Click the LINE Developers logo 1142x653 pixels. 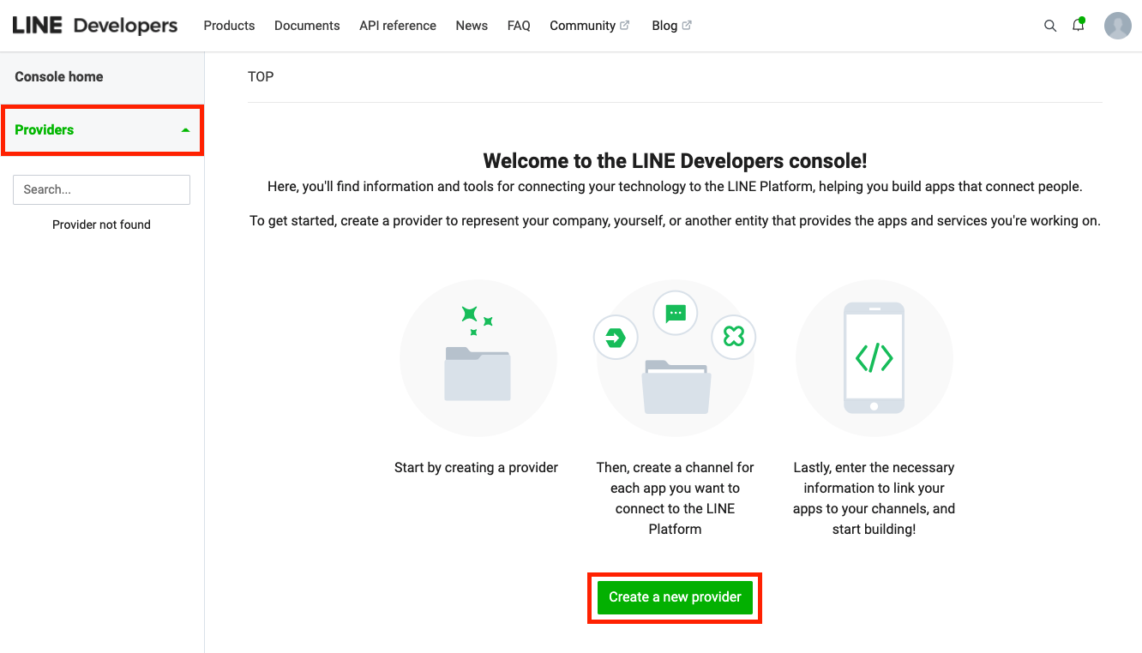(95, 26)
